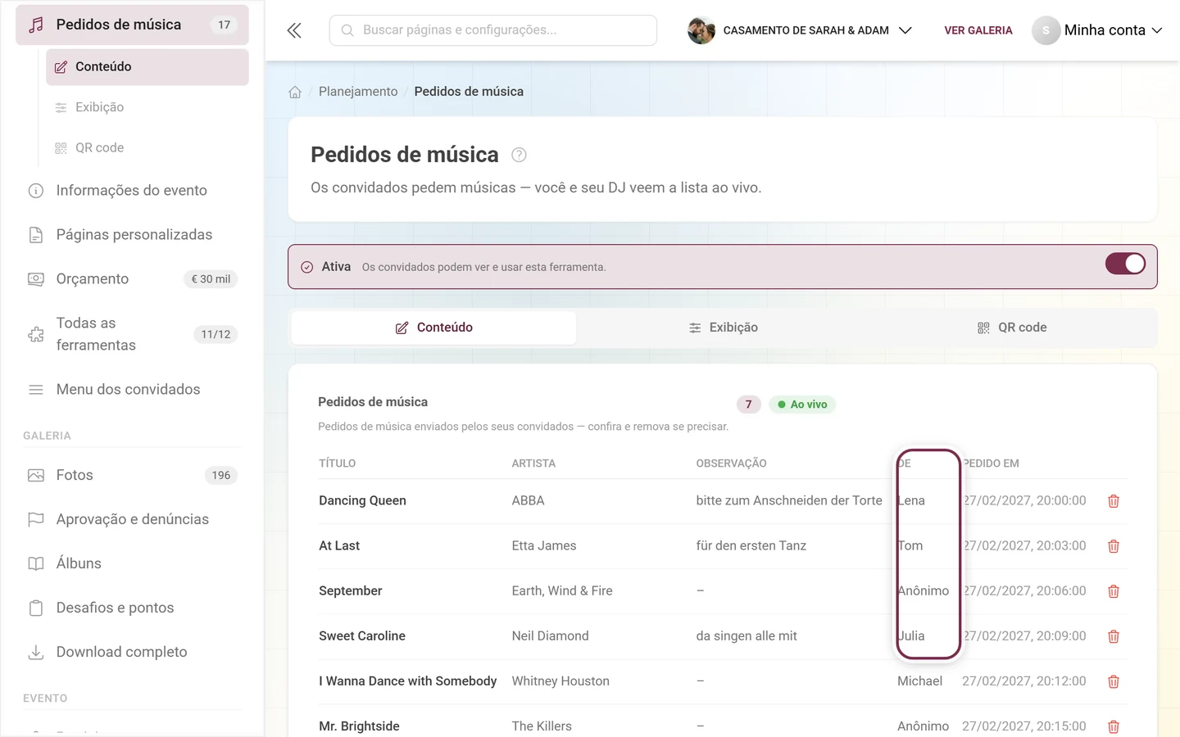Open Todas as ferramentas in sidebar
This screenshot has width=1180, height=737.
[132, 334]
